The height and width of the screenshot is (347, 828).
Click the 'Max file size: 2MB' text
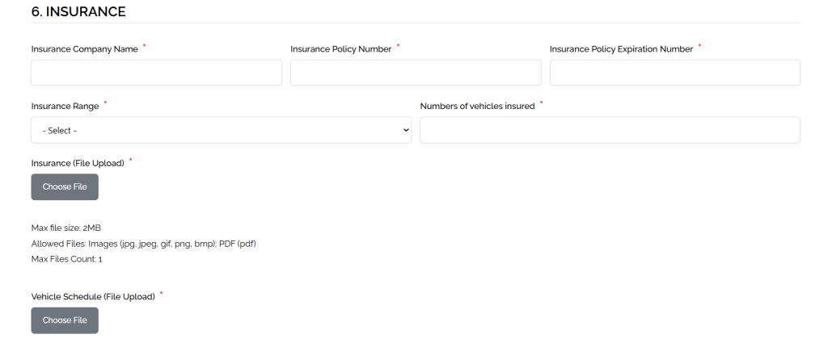pos(65,228)
